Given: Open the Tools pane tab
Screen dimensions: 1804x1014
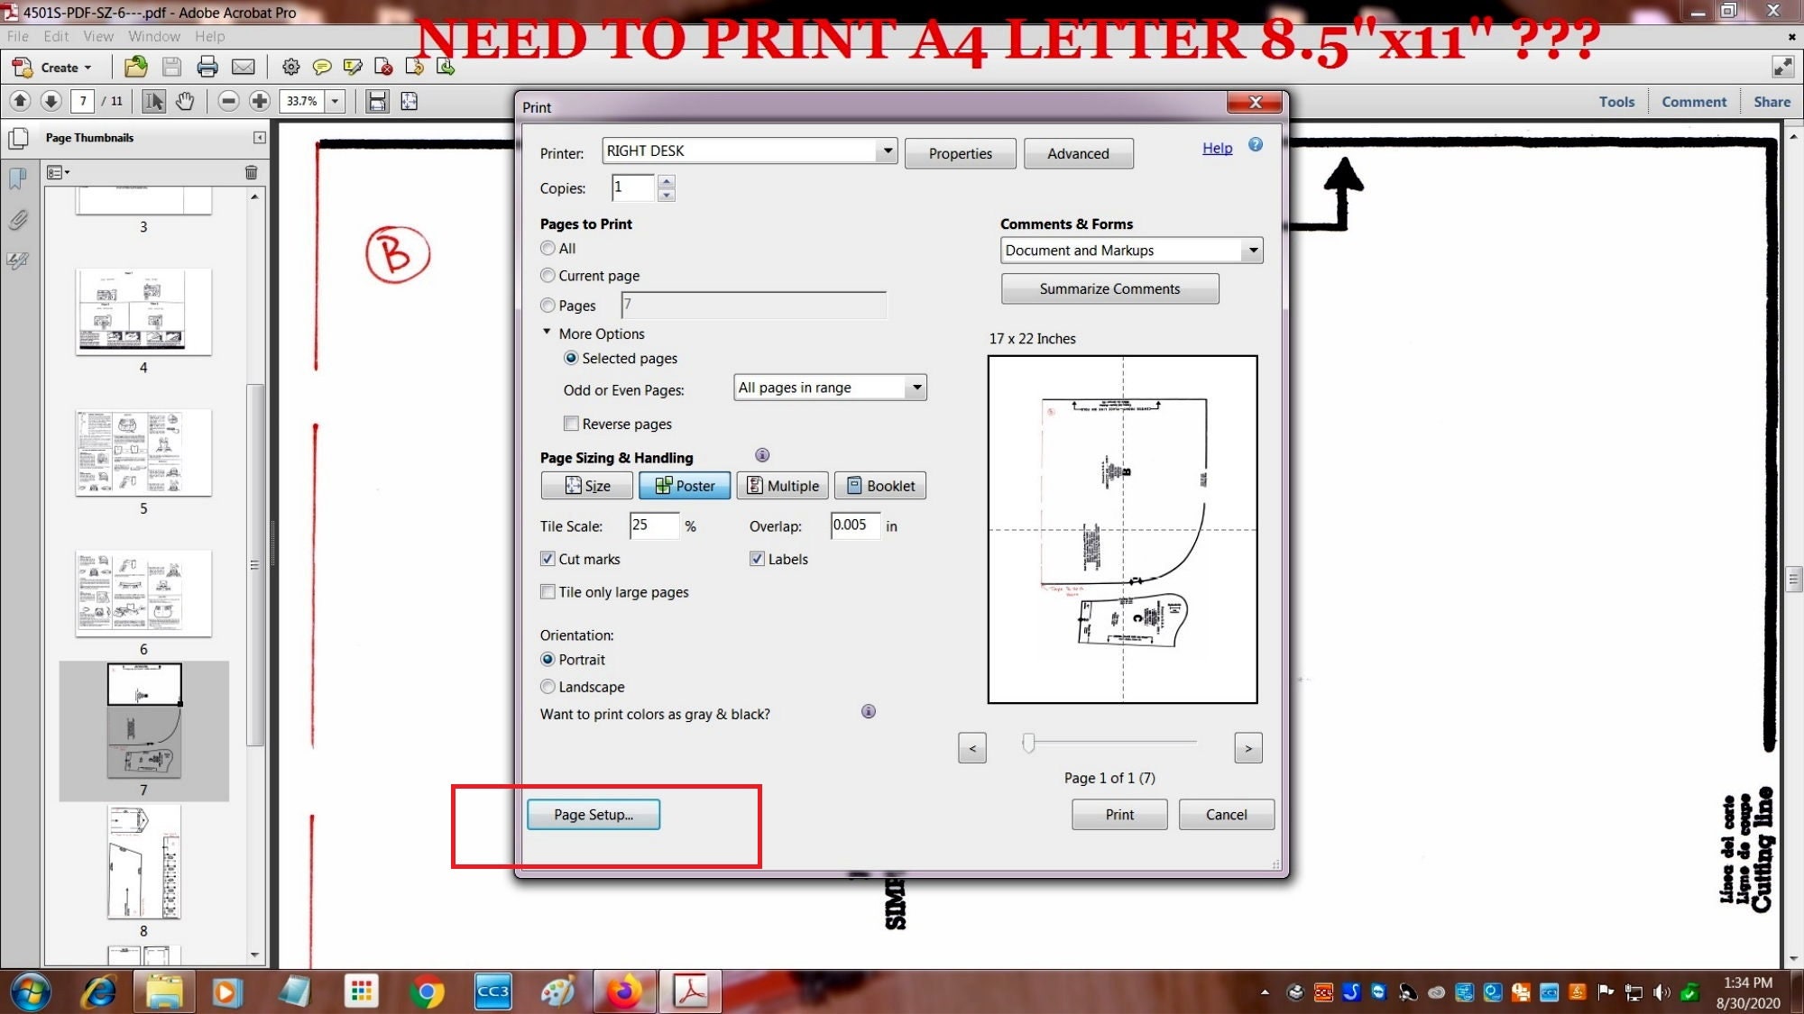Looking at the screenshot, I should tap(1616, 102).
